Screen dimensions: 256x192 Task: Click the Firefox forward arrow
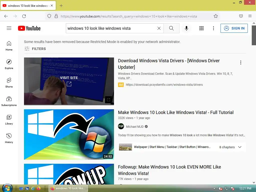(x=15, y=16)
